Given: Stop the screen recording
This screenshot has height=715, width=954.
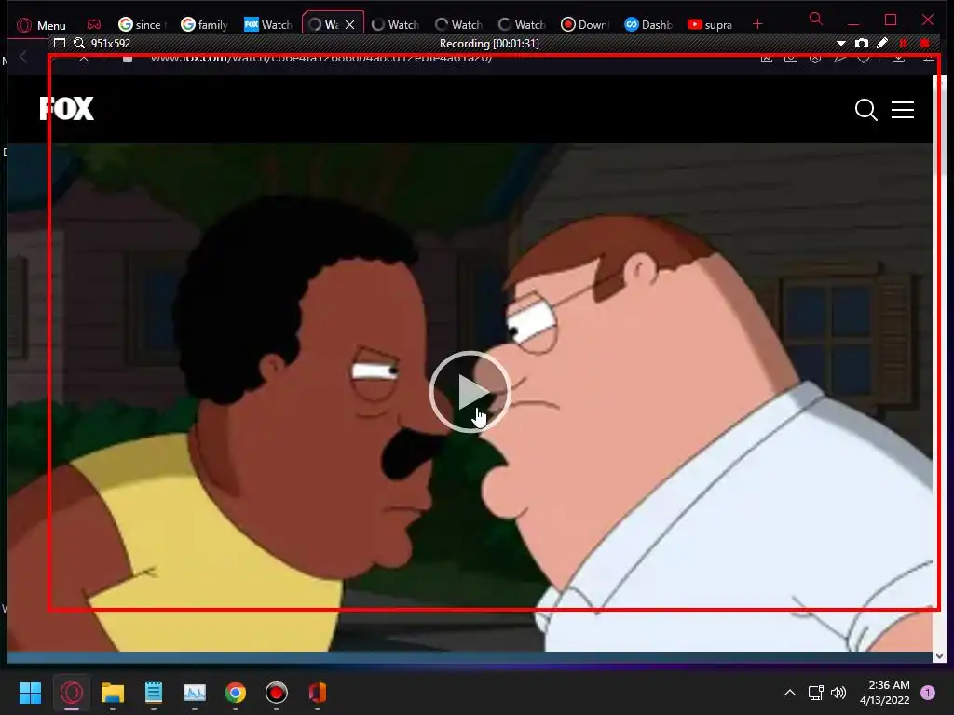Looking at the screenshot, I should [925, 43].
